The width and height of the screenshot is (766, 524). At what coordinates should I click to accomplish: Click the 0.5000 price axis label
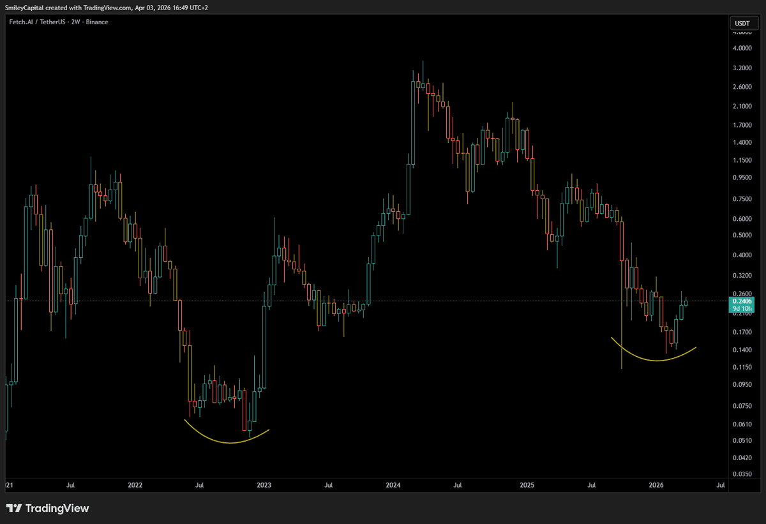click(x=742, y=235)
